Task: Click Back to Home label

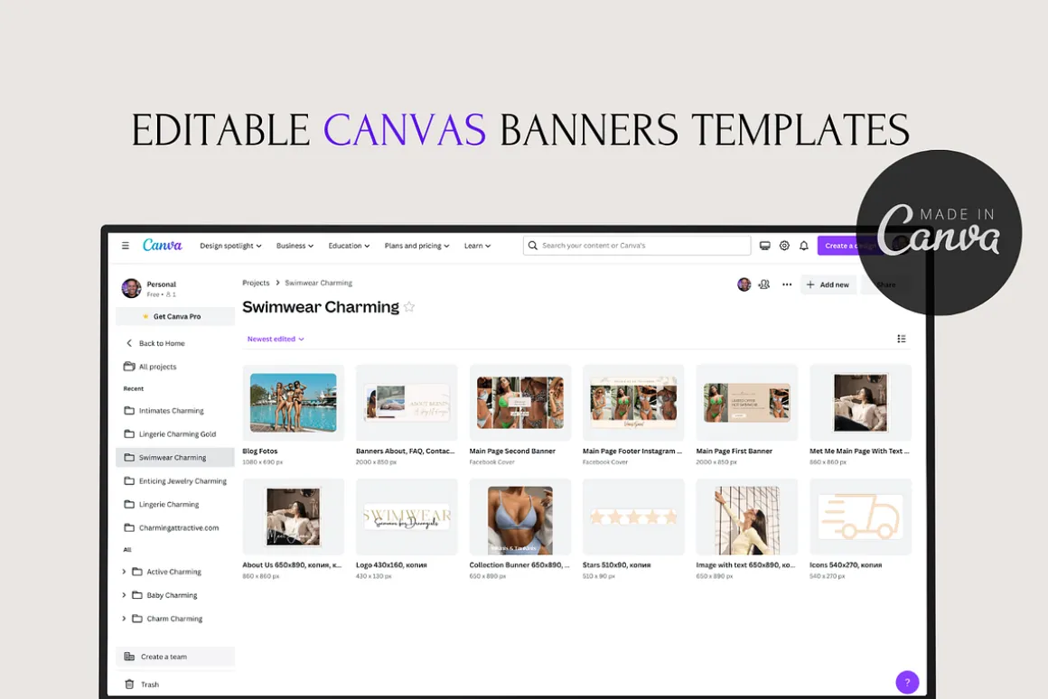Action: tap(162, 343)
